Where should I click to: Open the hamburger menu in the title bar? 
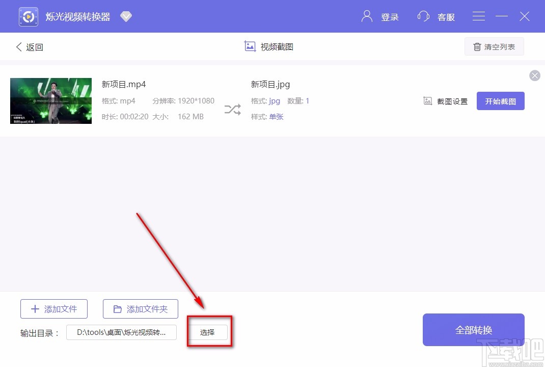tap(478, 16)
